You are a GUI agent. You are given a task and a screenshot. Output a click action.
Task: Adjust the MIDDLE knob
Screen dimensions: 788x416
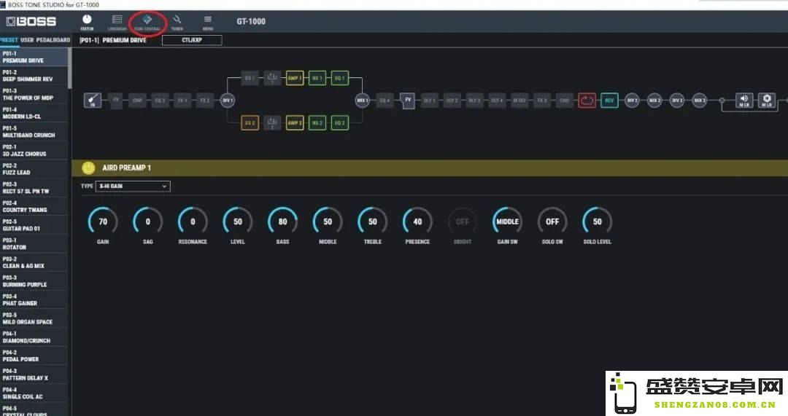tap(328, 221)
